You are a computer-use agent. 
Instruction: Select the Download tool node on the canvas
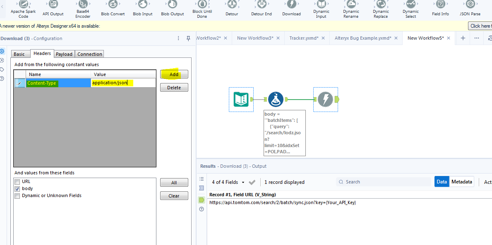tap(325, 99)
